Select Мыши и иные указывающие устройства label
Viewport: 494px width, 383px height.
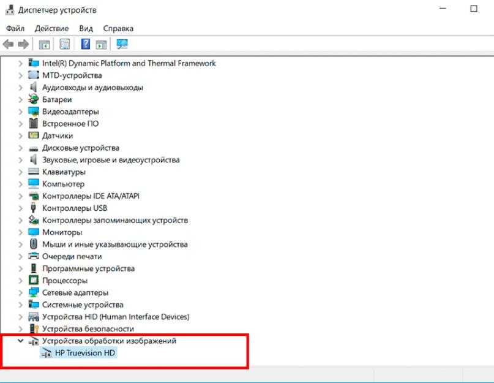point(115,245)
